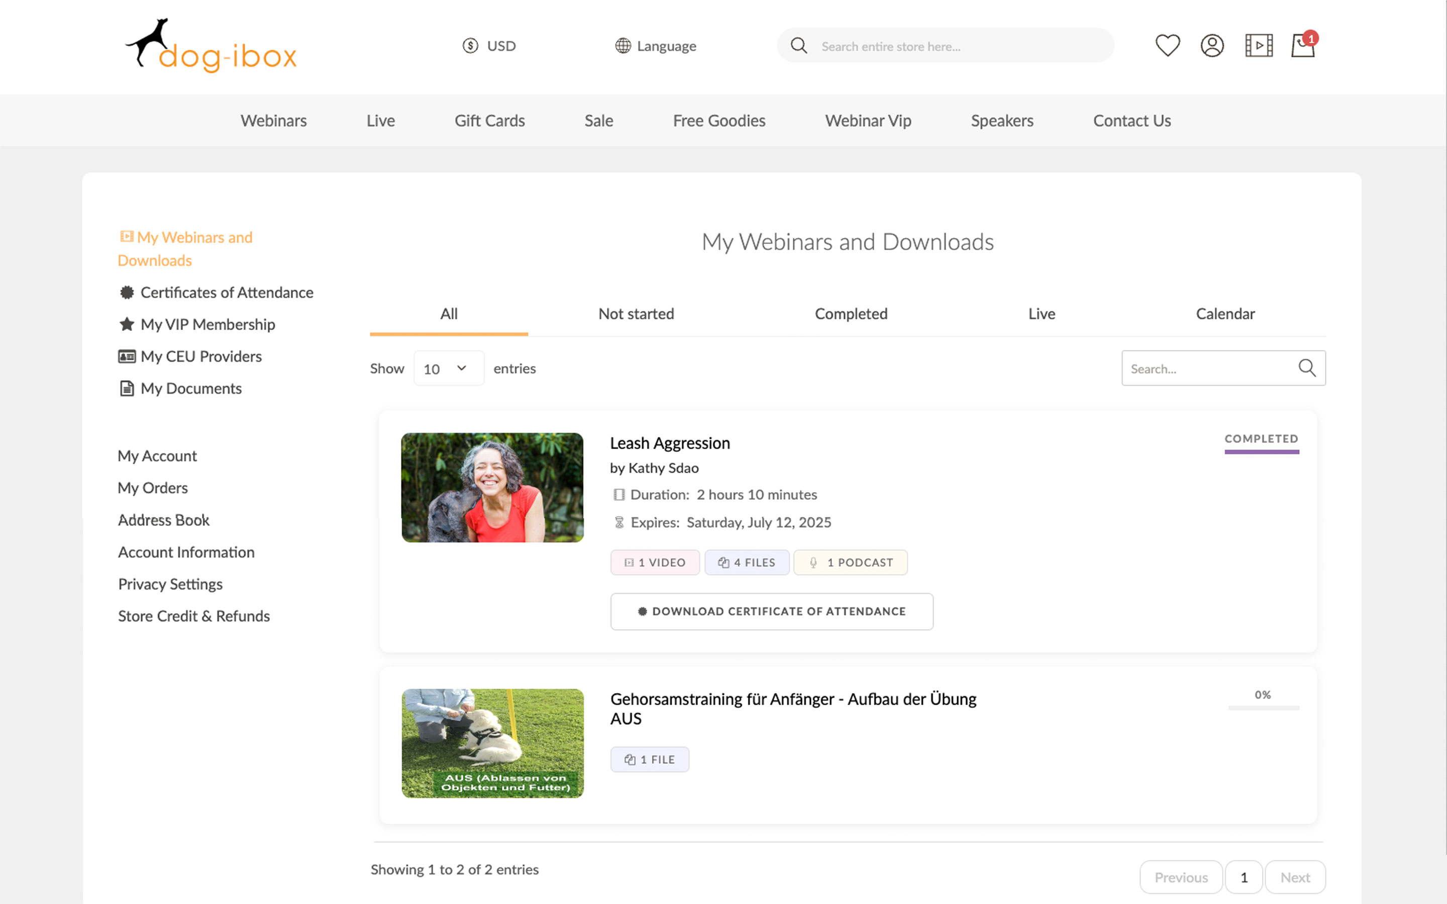
Task: Open Privacy Settings in the sidebar
Action: click(x=170, y=584)
